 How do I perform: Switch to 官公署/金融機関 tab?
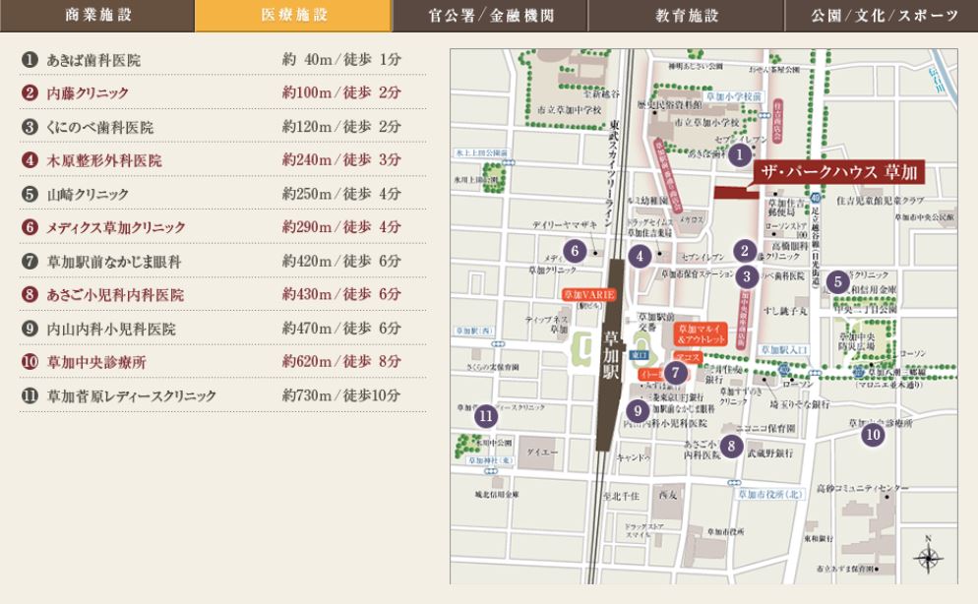point(490,16)
